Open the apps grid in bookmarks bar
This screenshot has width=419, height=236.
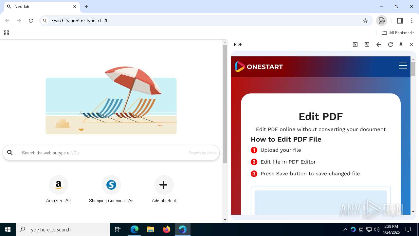click(x=7, y=33)
